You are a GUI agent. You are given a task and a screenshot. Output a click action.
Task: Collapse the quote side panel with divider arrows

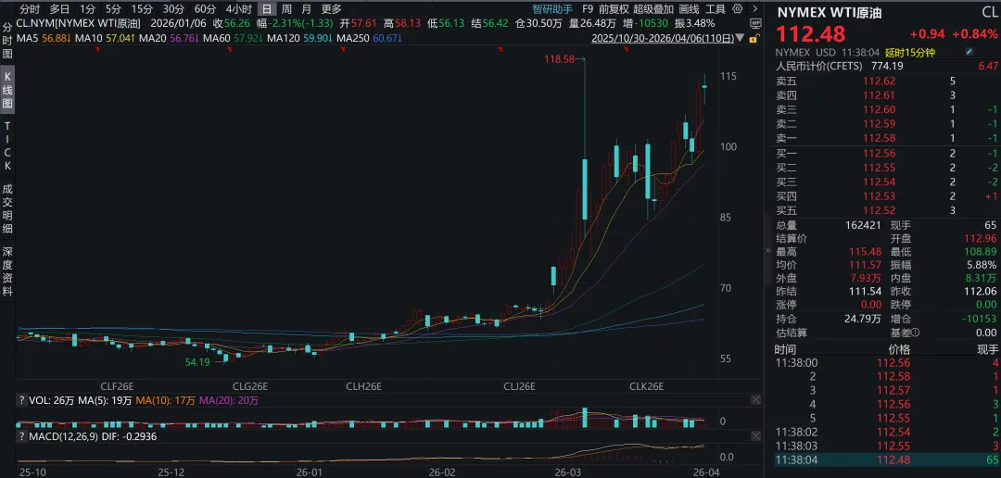click(x=768, y=251)
